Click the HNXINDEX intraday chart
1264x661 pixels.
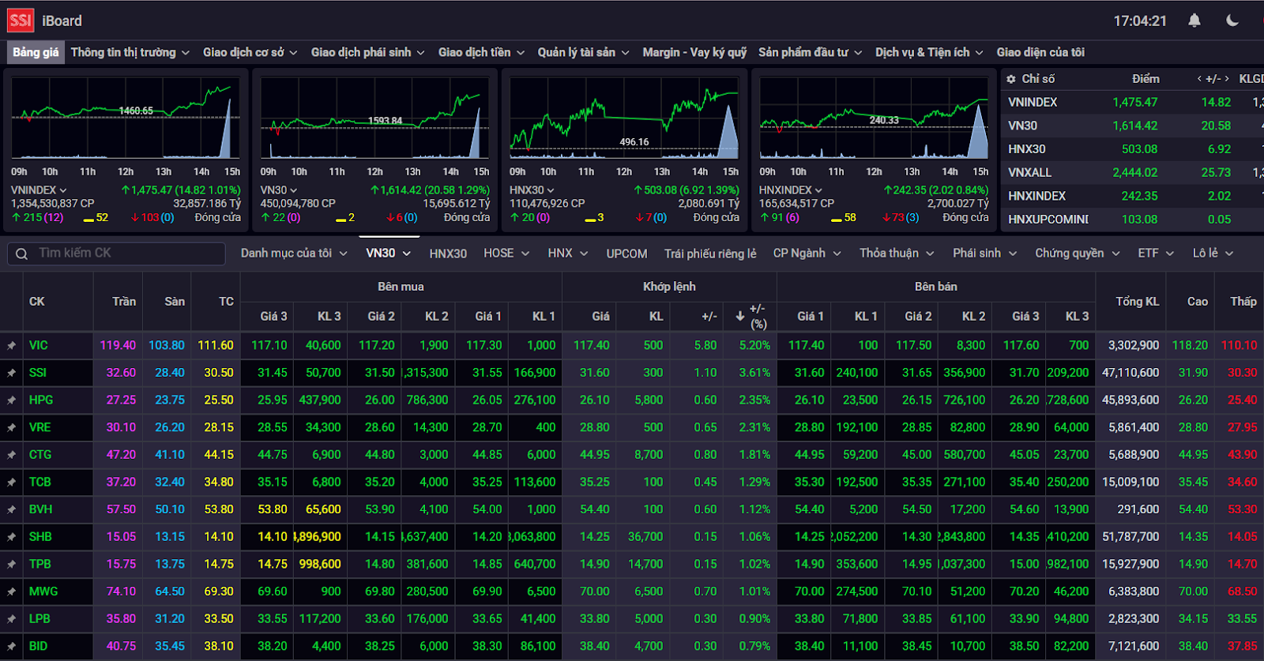[874, 118]
